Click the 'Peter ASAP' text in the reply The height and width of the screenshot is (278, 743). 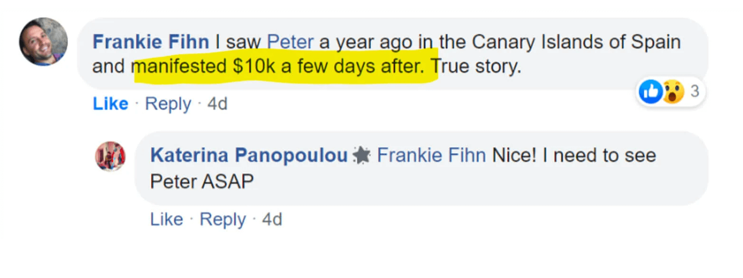[202, 181]
